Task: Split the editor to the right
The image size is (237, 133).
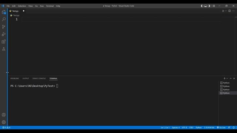Action: (230, 11)
